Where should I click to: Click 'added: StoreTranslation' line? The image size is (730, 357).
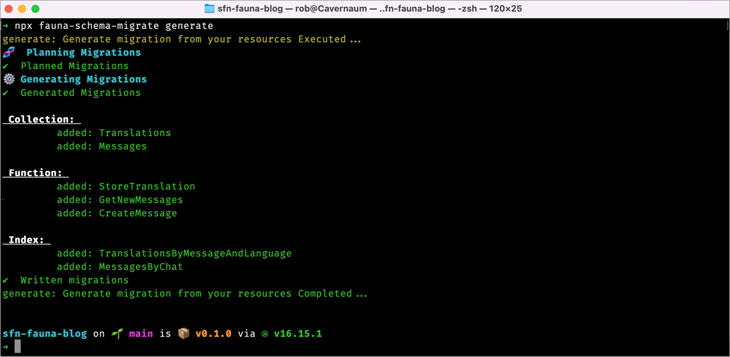pos(126,186)
